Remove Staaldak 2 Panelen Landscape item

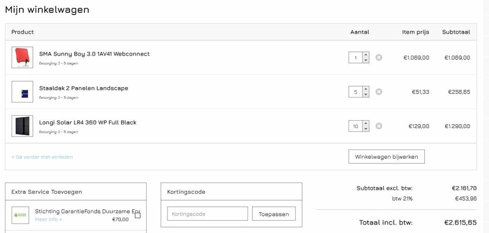[x=378, y=91]
